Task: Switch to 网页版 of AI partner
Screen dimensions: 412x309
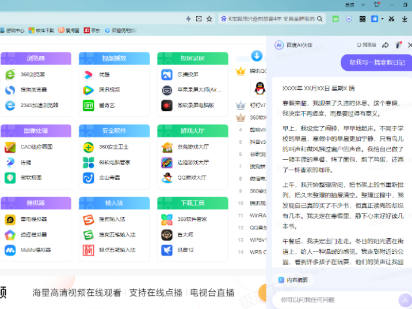Action: pyautogui.click(x=367, y=45)
